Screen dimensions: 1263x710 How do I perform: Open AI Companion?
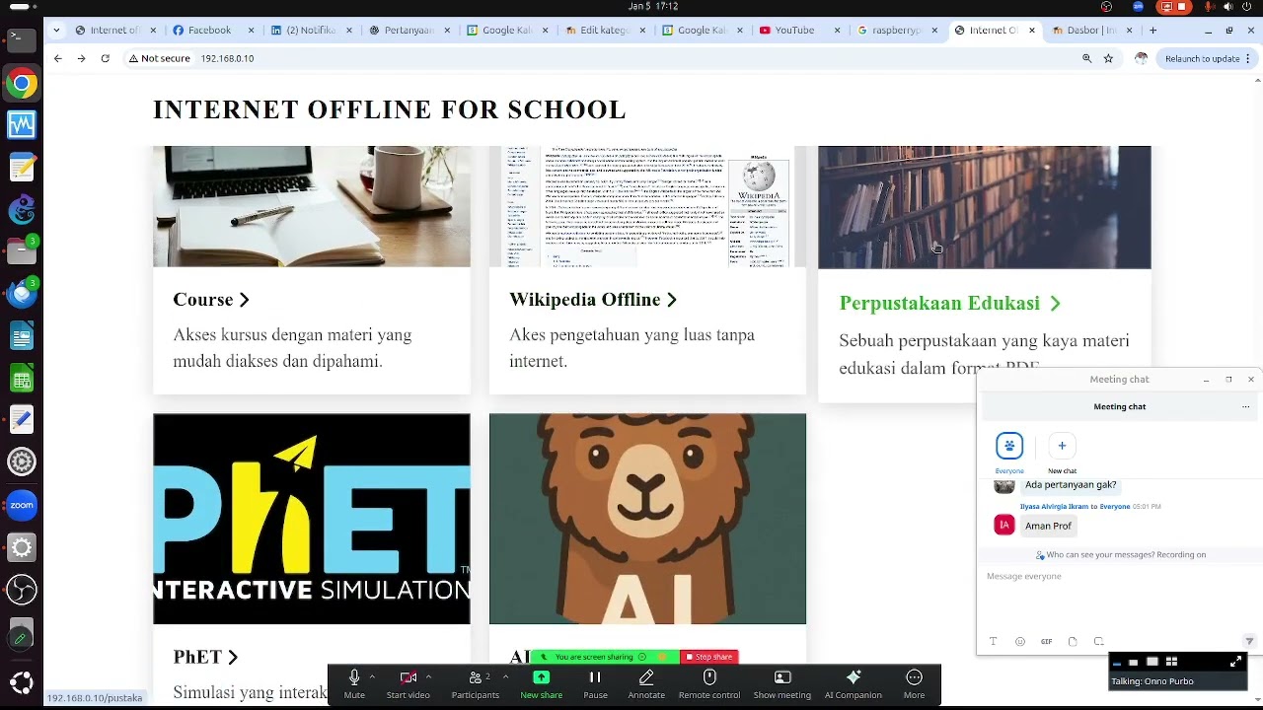tap(854, 683)
